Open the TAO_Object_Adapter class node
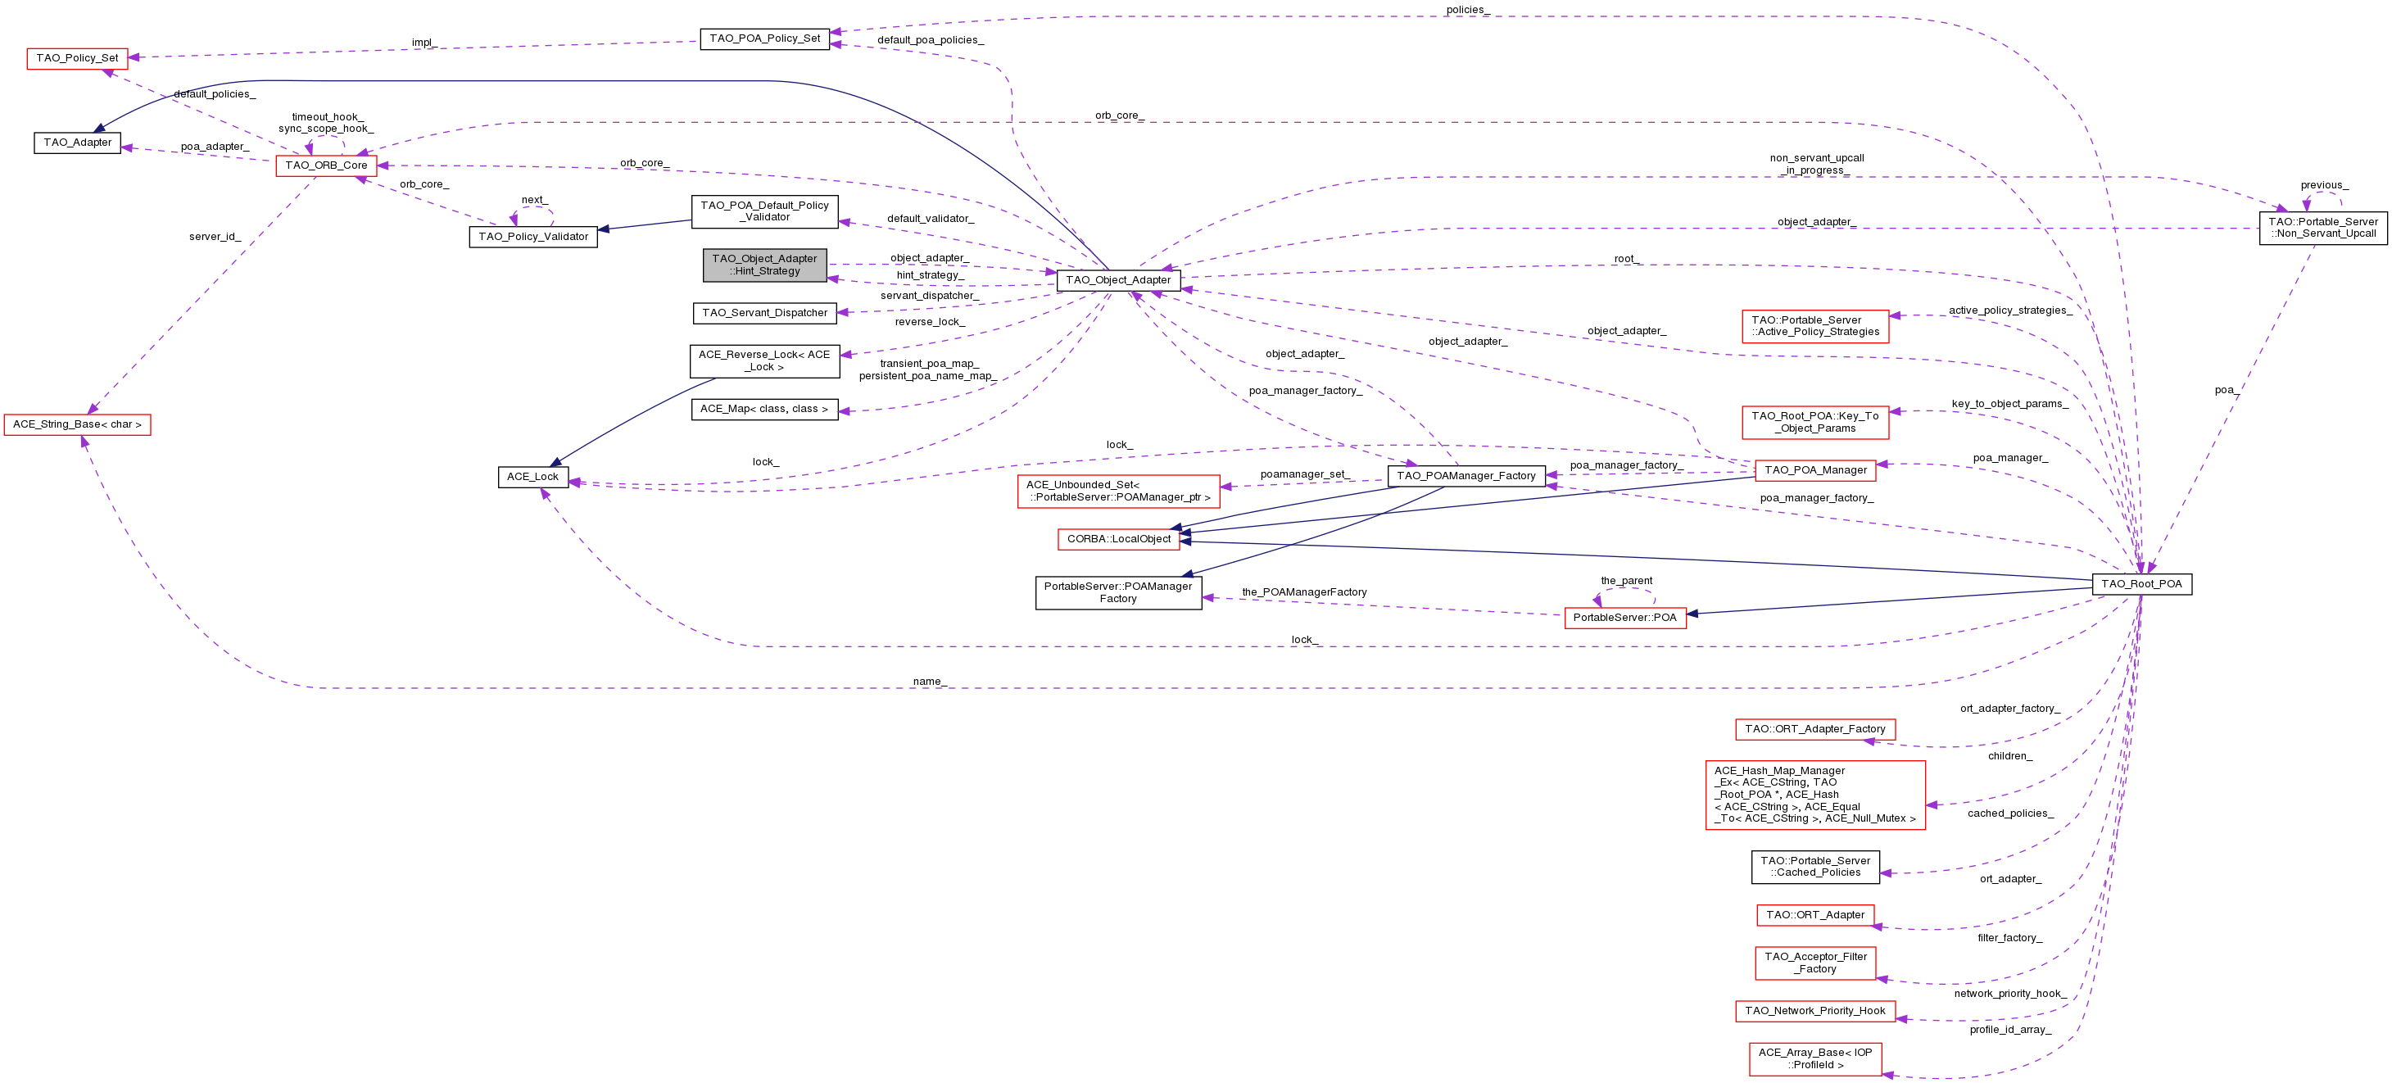Viewport: 2392px width, 1083px height. (1118, 279)
